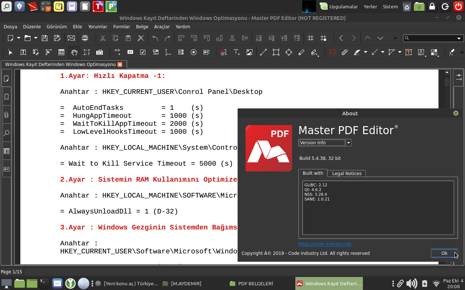Switch to PDF BELGELERİ taskbar window
The height and width of the screenshot is (290, 465).
click(251, 283)
